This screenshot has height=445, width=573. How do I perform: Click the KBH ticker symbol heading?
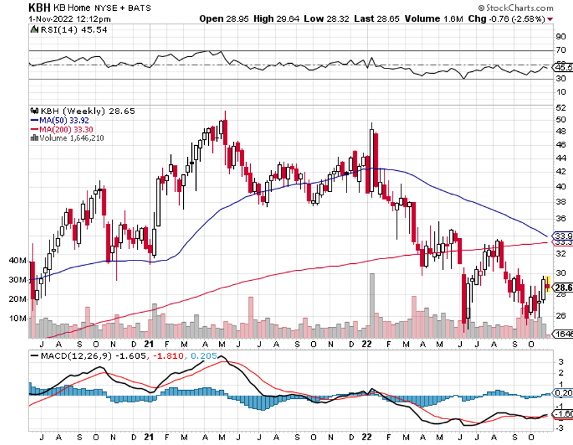39,7
